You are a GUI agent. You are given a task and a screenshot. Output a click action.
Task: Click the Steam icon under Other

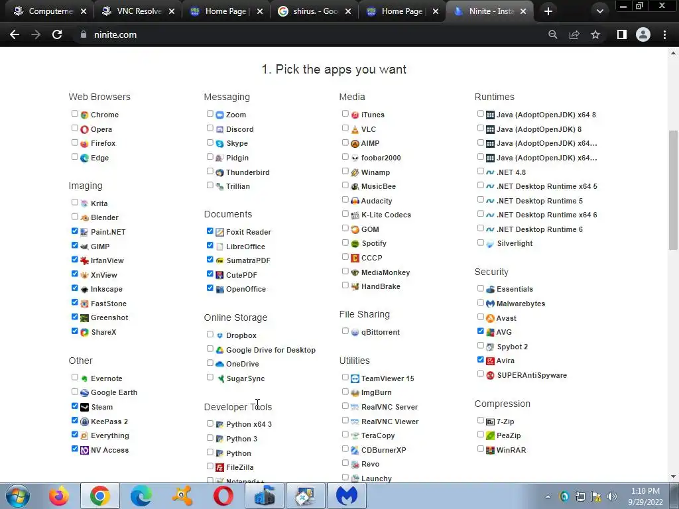click(x=84, y=408)
